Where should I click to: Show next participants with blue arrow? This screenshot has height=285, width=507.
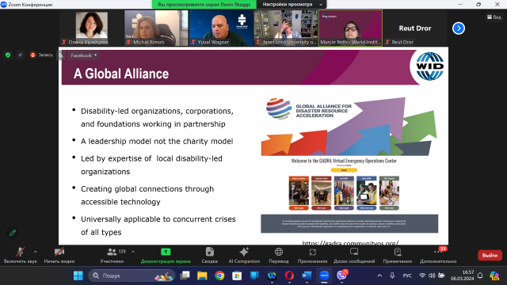(459, 28)
